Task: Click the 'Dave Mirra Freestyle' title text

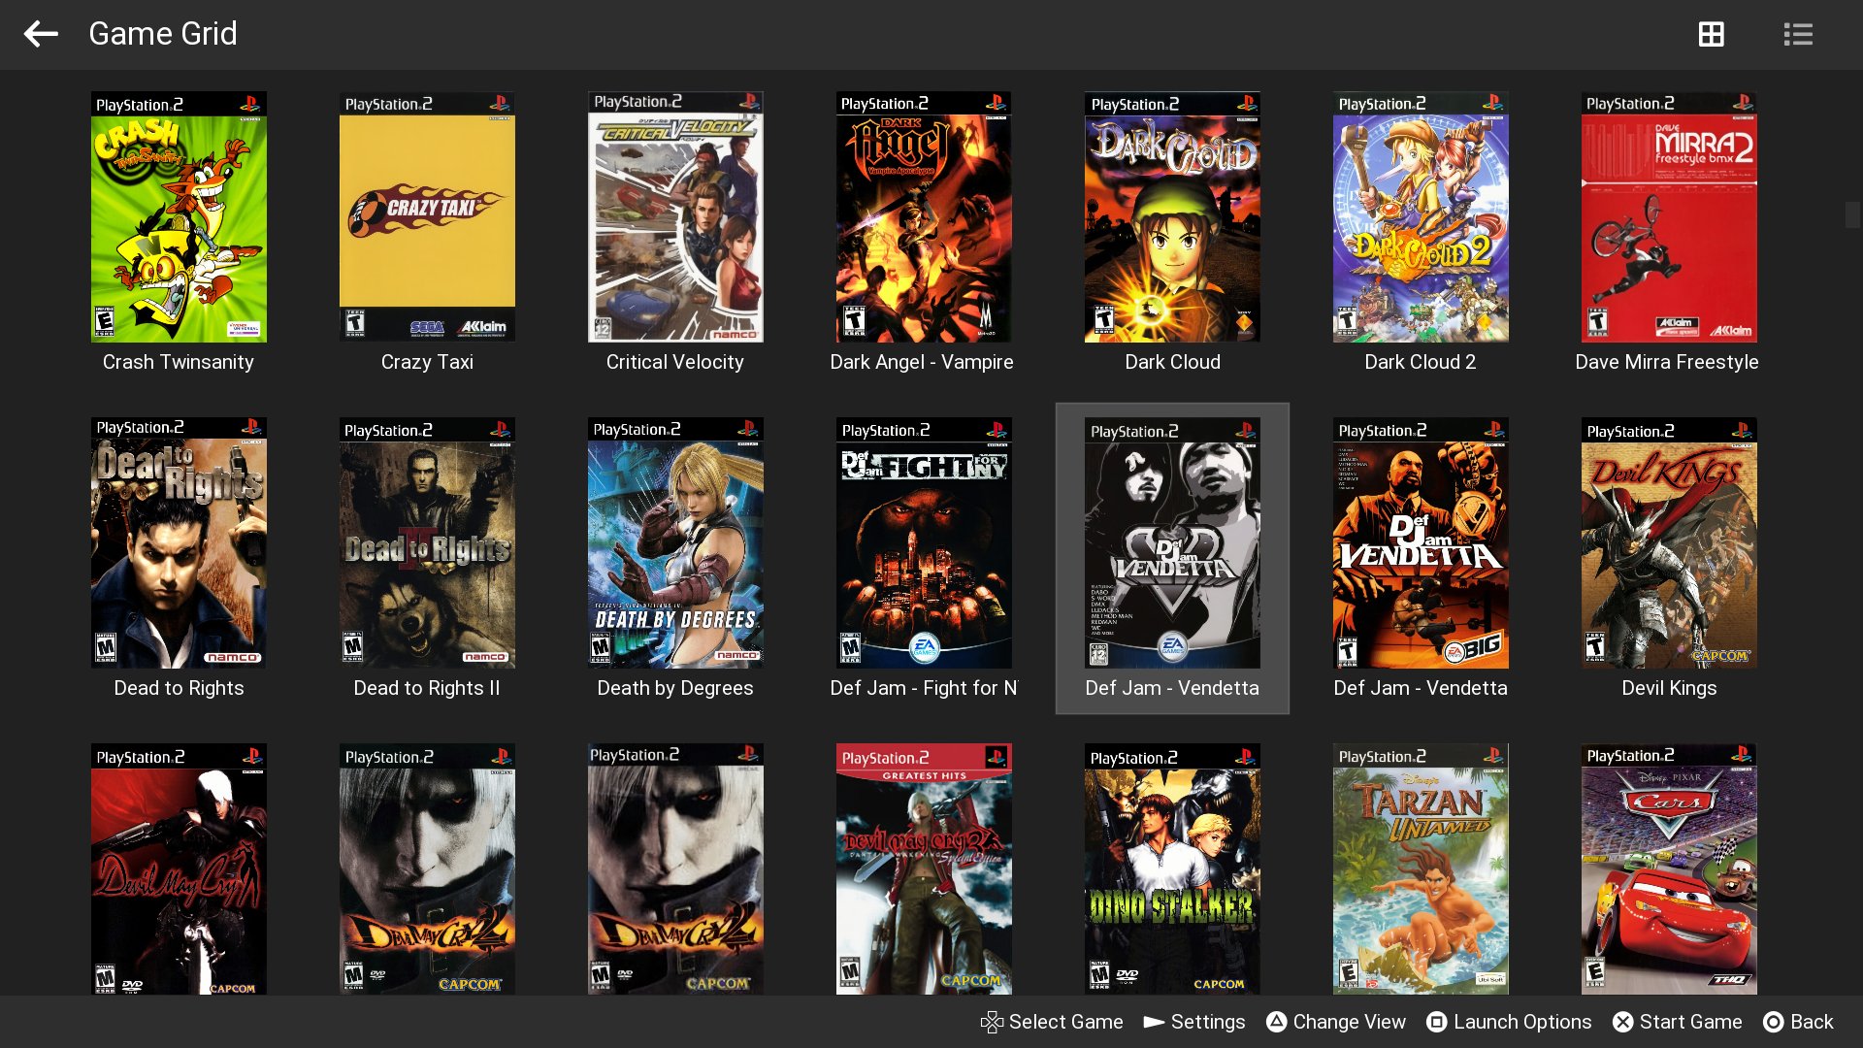Action: click(1667, 362)
